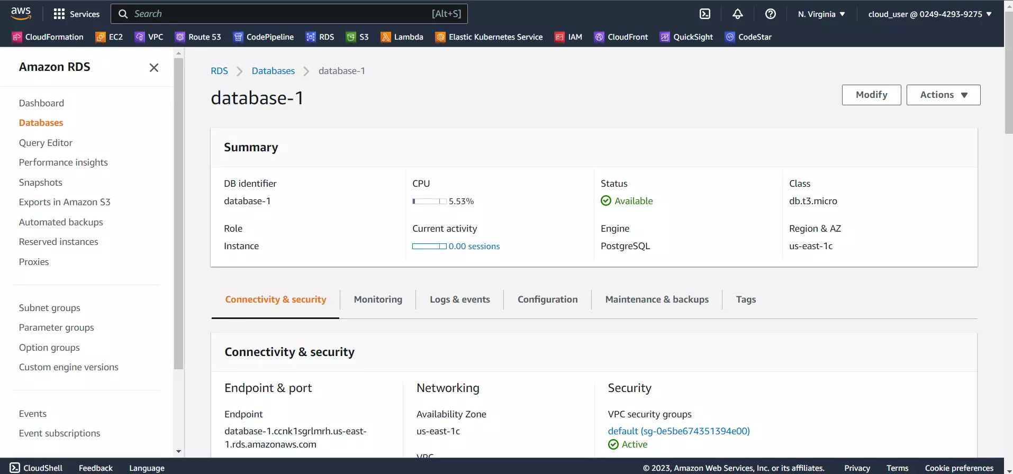Image resolution: width=1013 pixels, height=474 pixels.
Task: Open the N. Virginia region dropdown
Action: coord(821,14)
